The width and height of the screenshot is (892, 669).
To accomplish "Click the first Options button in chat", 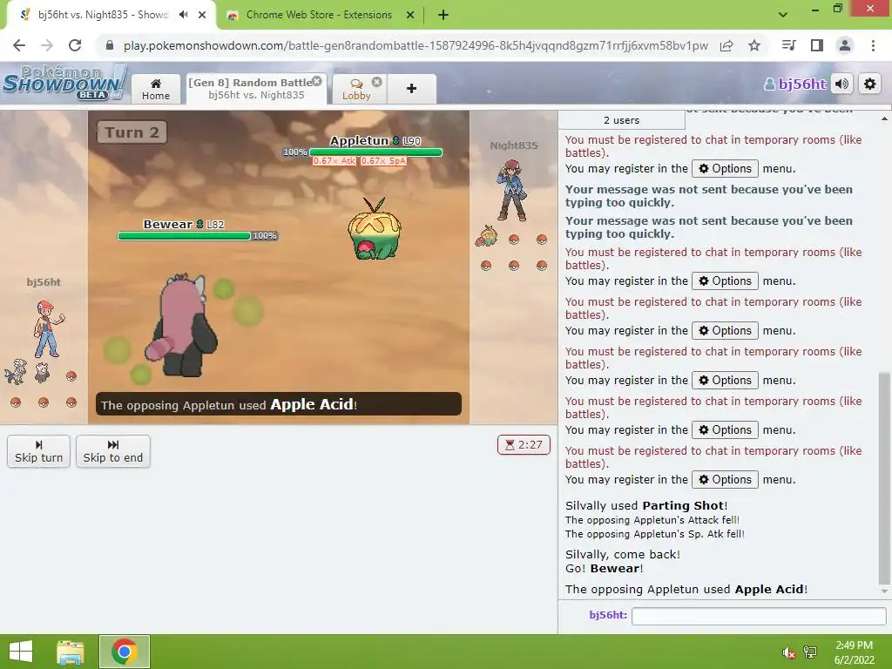I will 725,168.
